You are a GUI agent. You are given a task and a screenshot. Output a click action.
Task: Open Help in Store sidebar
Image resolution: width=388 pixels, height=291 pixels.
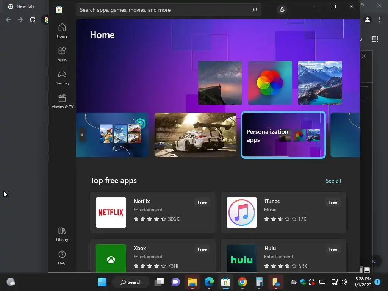pos(62,258)
